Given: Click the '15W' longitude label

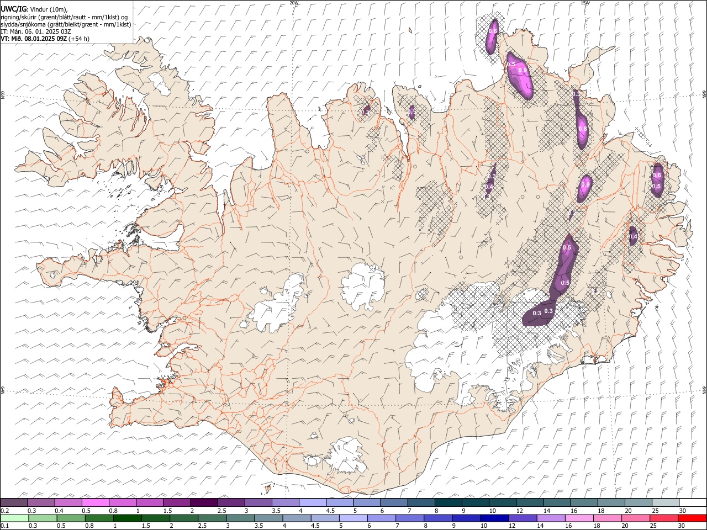Looking at the screenshot, I should coord(585,3).
